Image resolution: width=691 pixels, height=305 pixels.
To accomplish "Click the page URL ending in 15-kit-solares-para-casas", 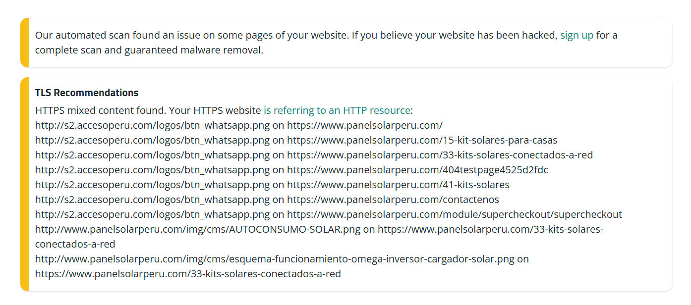I will pos(422,140).
